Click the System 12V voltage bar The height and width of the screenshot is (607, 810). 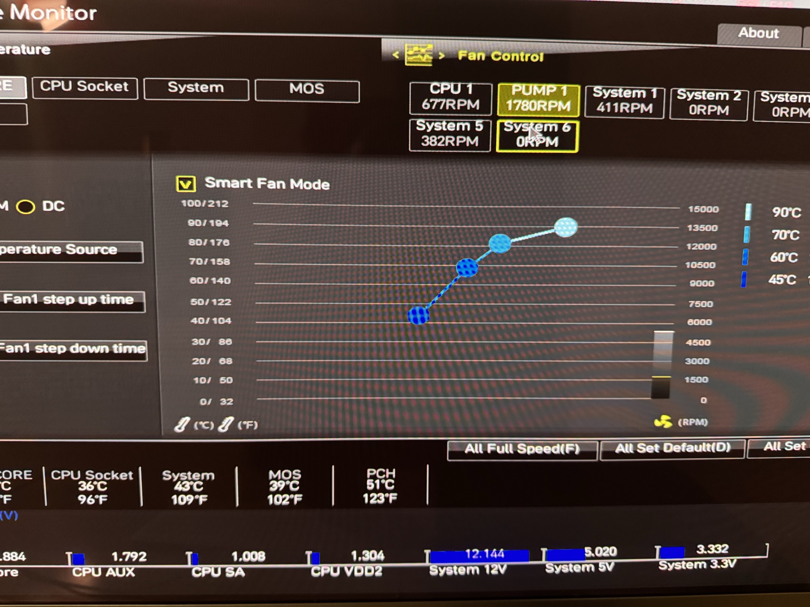coord(480,556)
